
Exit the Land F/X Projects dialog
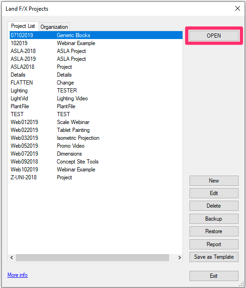click(x=214, y=276)
